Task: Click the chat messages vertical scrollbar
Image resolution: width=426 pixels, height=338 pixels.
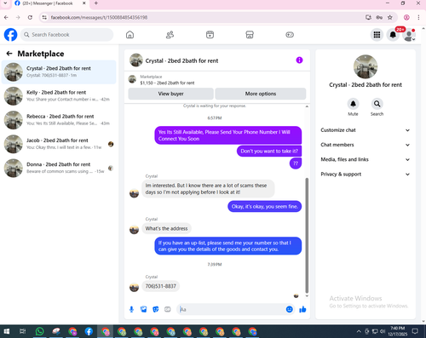Action: (307, 236)
